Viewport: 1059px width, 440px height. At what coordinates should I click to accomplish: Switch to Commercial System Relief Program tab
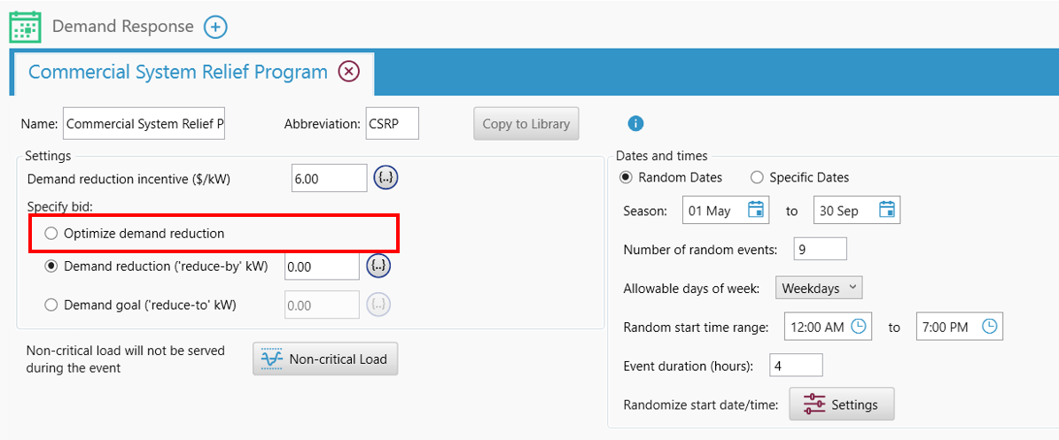[177, 72]
